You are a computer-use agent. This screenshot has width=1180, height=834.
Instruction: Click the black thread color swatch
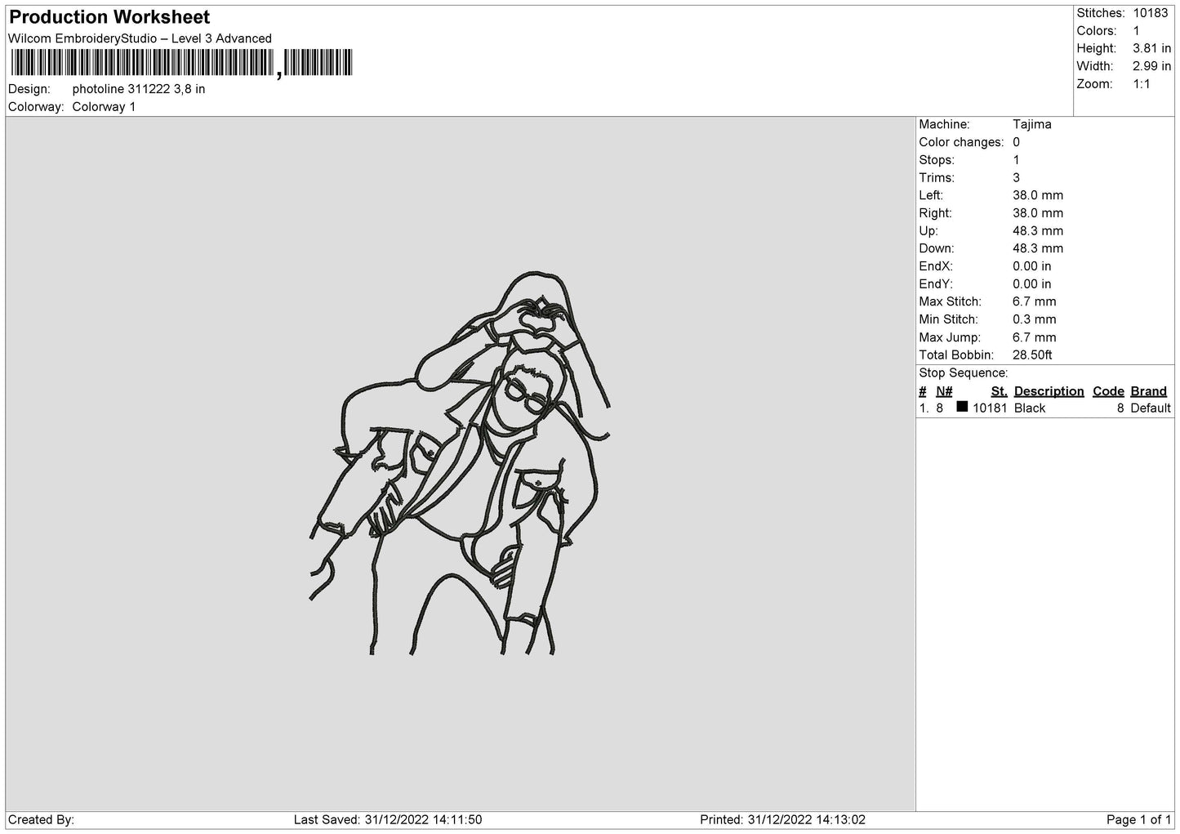962,407
